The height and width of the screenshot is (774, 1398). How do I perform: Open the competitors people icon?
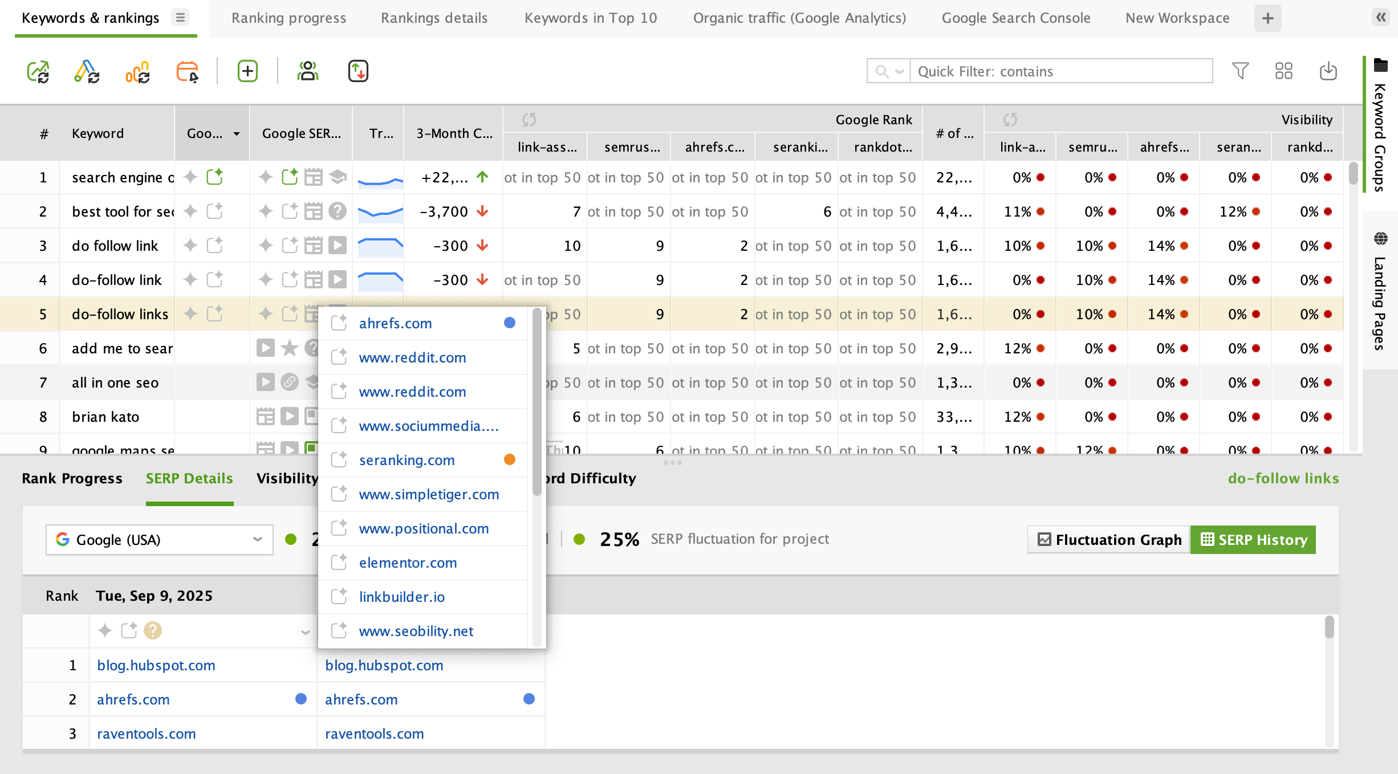click(308, 71)
